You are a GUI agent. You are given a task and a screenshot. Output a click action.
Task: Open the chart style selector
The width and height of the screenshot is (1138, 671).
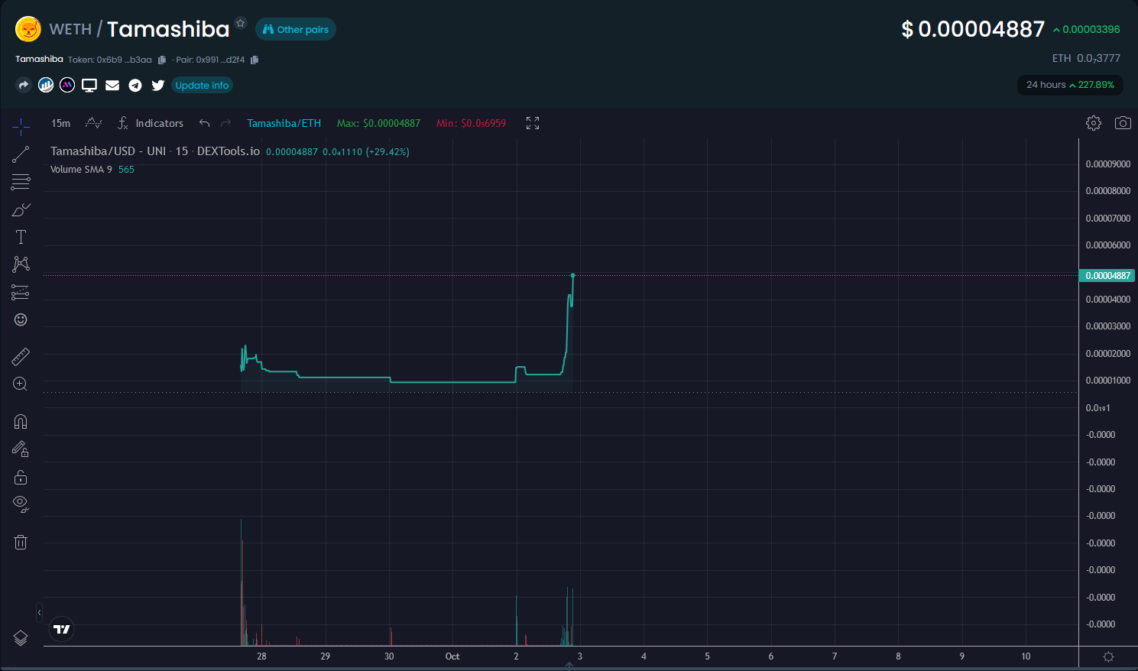(93, 122)
